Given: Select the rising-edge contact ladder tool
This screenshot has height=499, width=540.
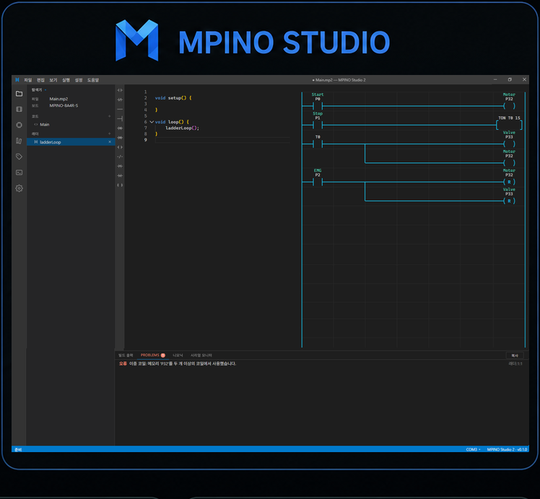Looking at the screenshot, I should (120, 128).
